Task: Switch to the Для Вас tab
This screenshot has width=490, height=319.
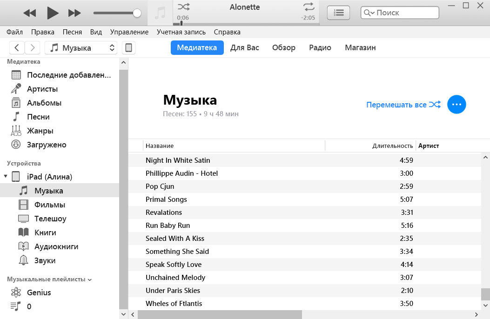Action: [244, 47]
